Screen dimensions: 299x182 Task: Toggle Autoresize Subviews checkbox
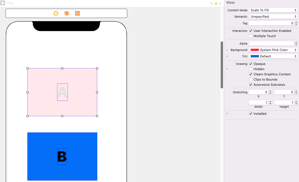(x=251, y=85)
